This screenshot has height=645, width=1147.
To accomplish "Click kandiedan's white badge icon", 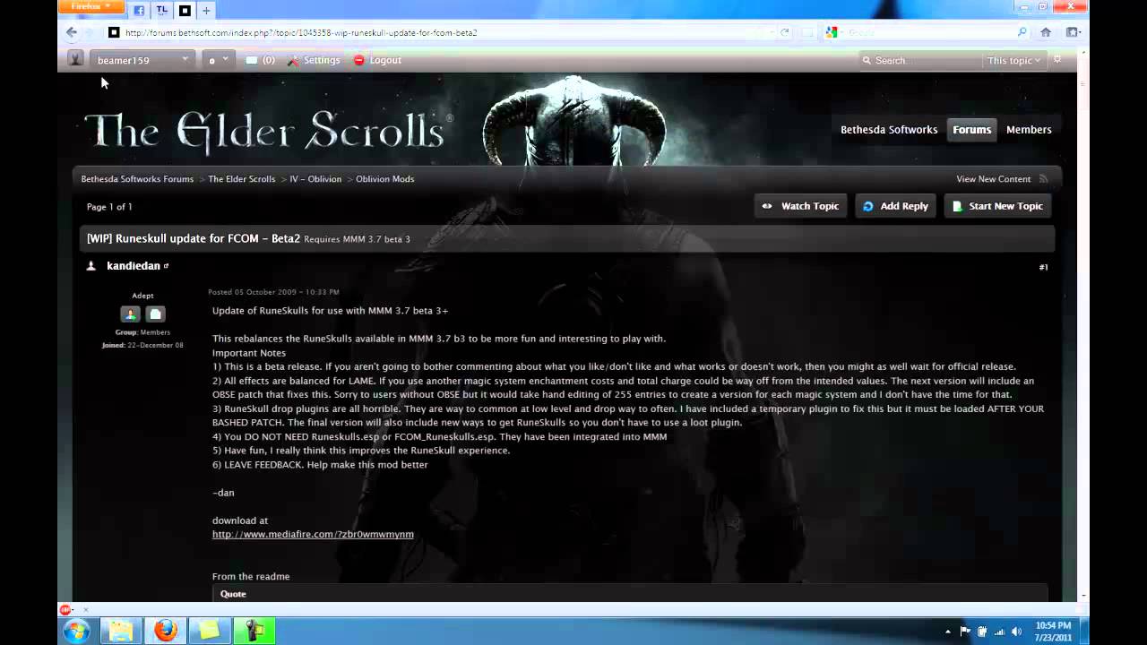I will coord(156,314).
